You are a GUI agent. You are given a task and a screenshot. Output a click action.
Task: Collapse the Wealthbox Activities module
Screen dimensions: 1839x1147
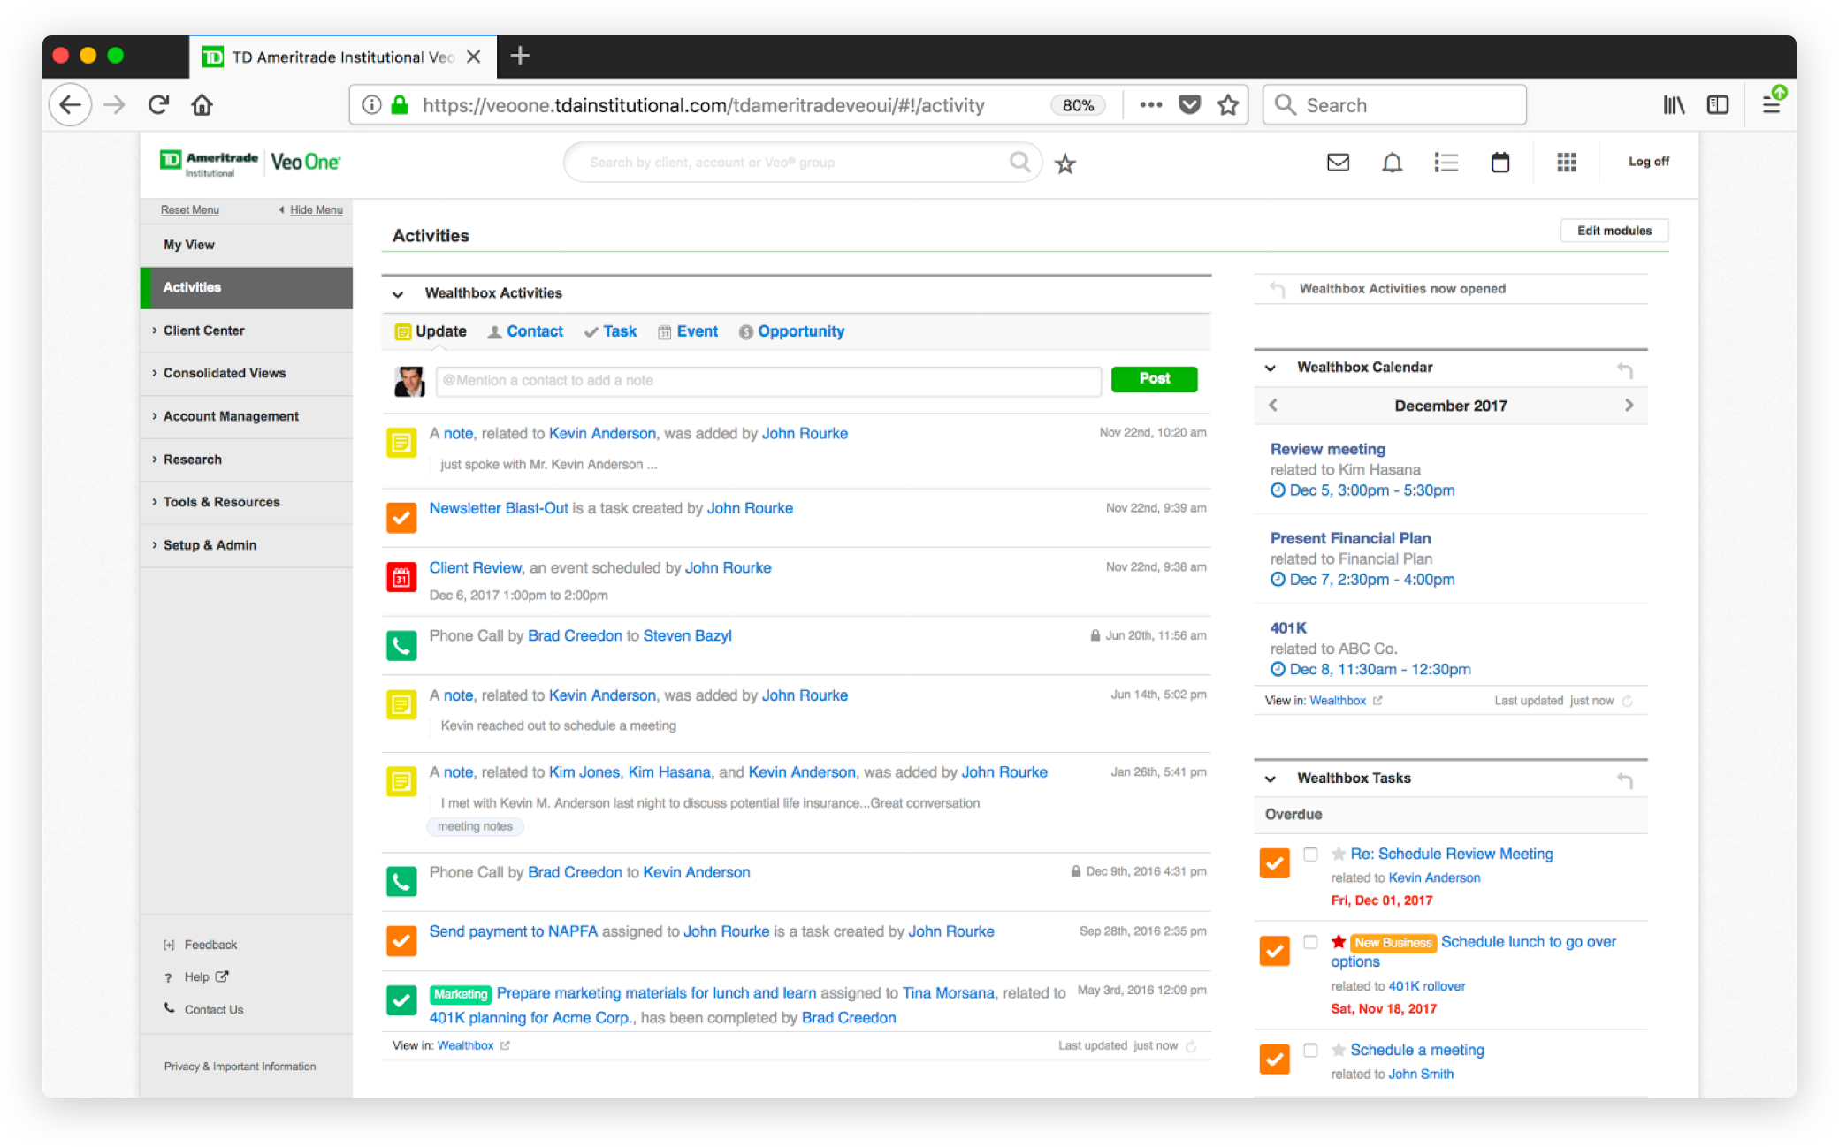pos(398,294)
